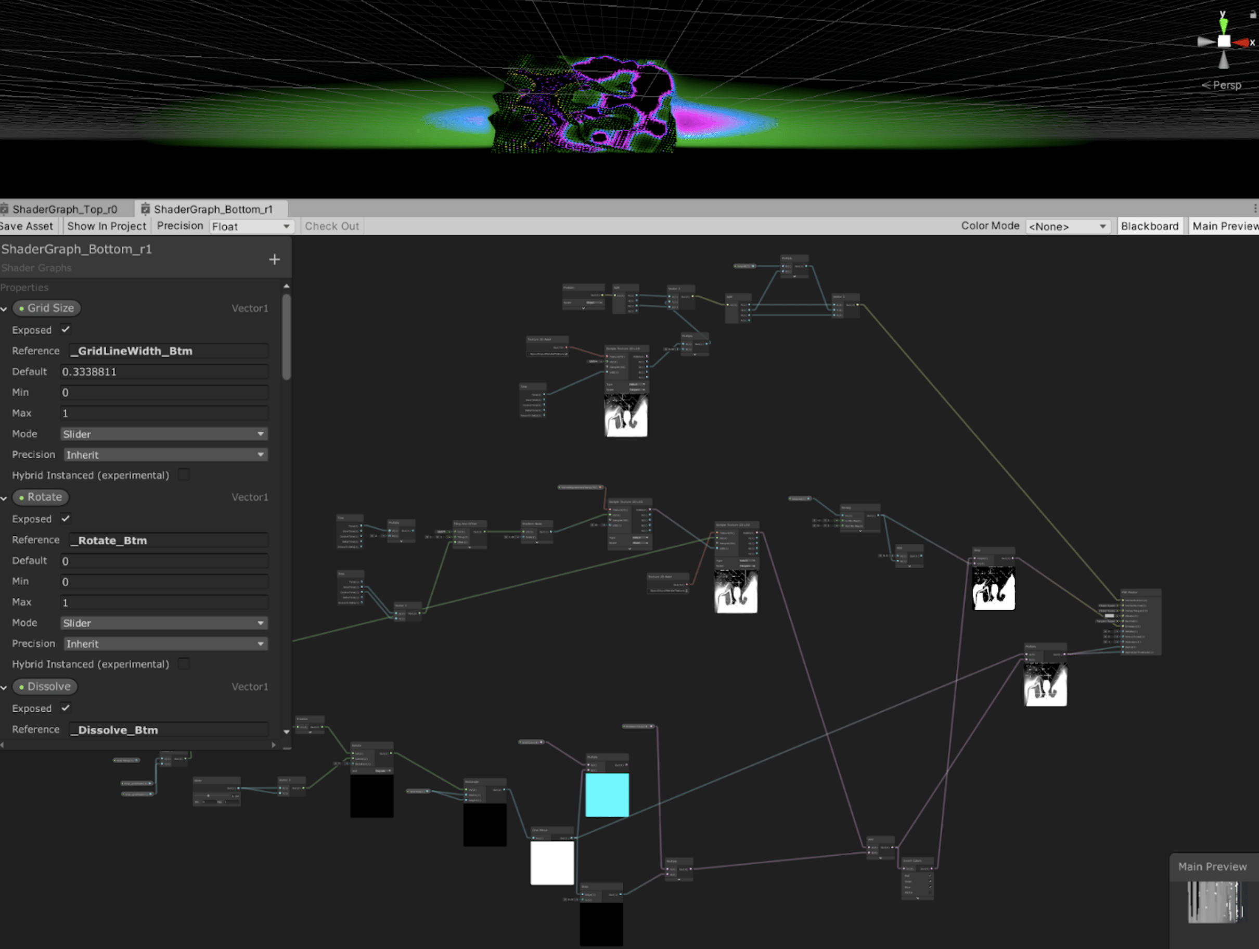Select the ShaderGraph_Bottom_r1 tab
Screen dimensions: 1259x949
(x=212, y=209)
